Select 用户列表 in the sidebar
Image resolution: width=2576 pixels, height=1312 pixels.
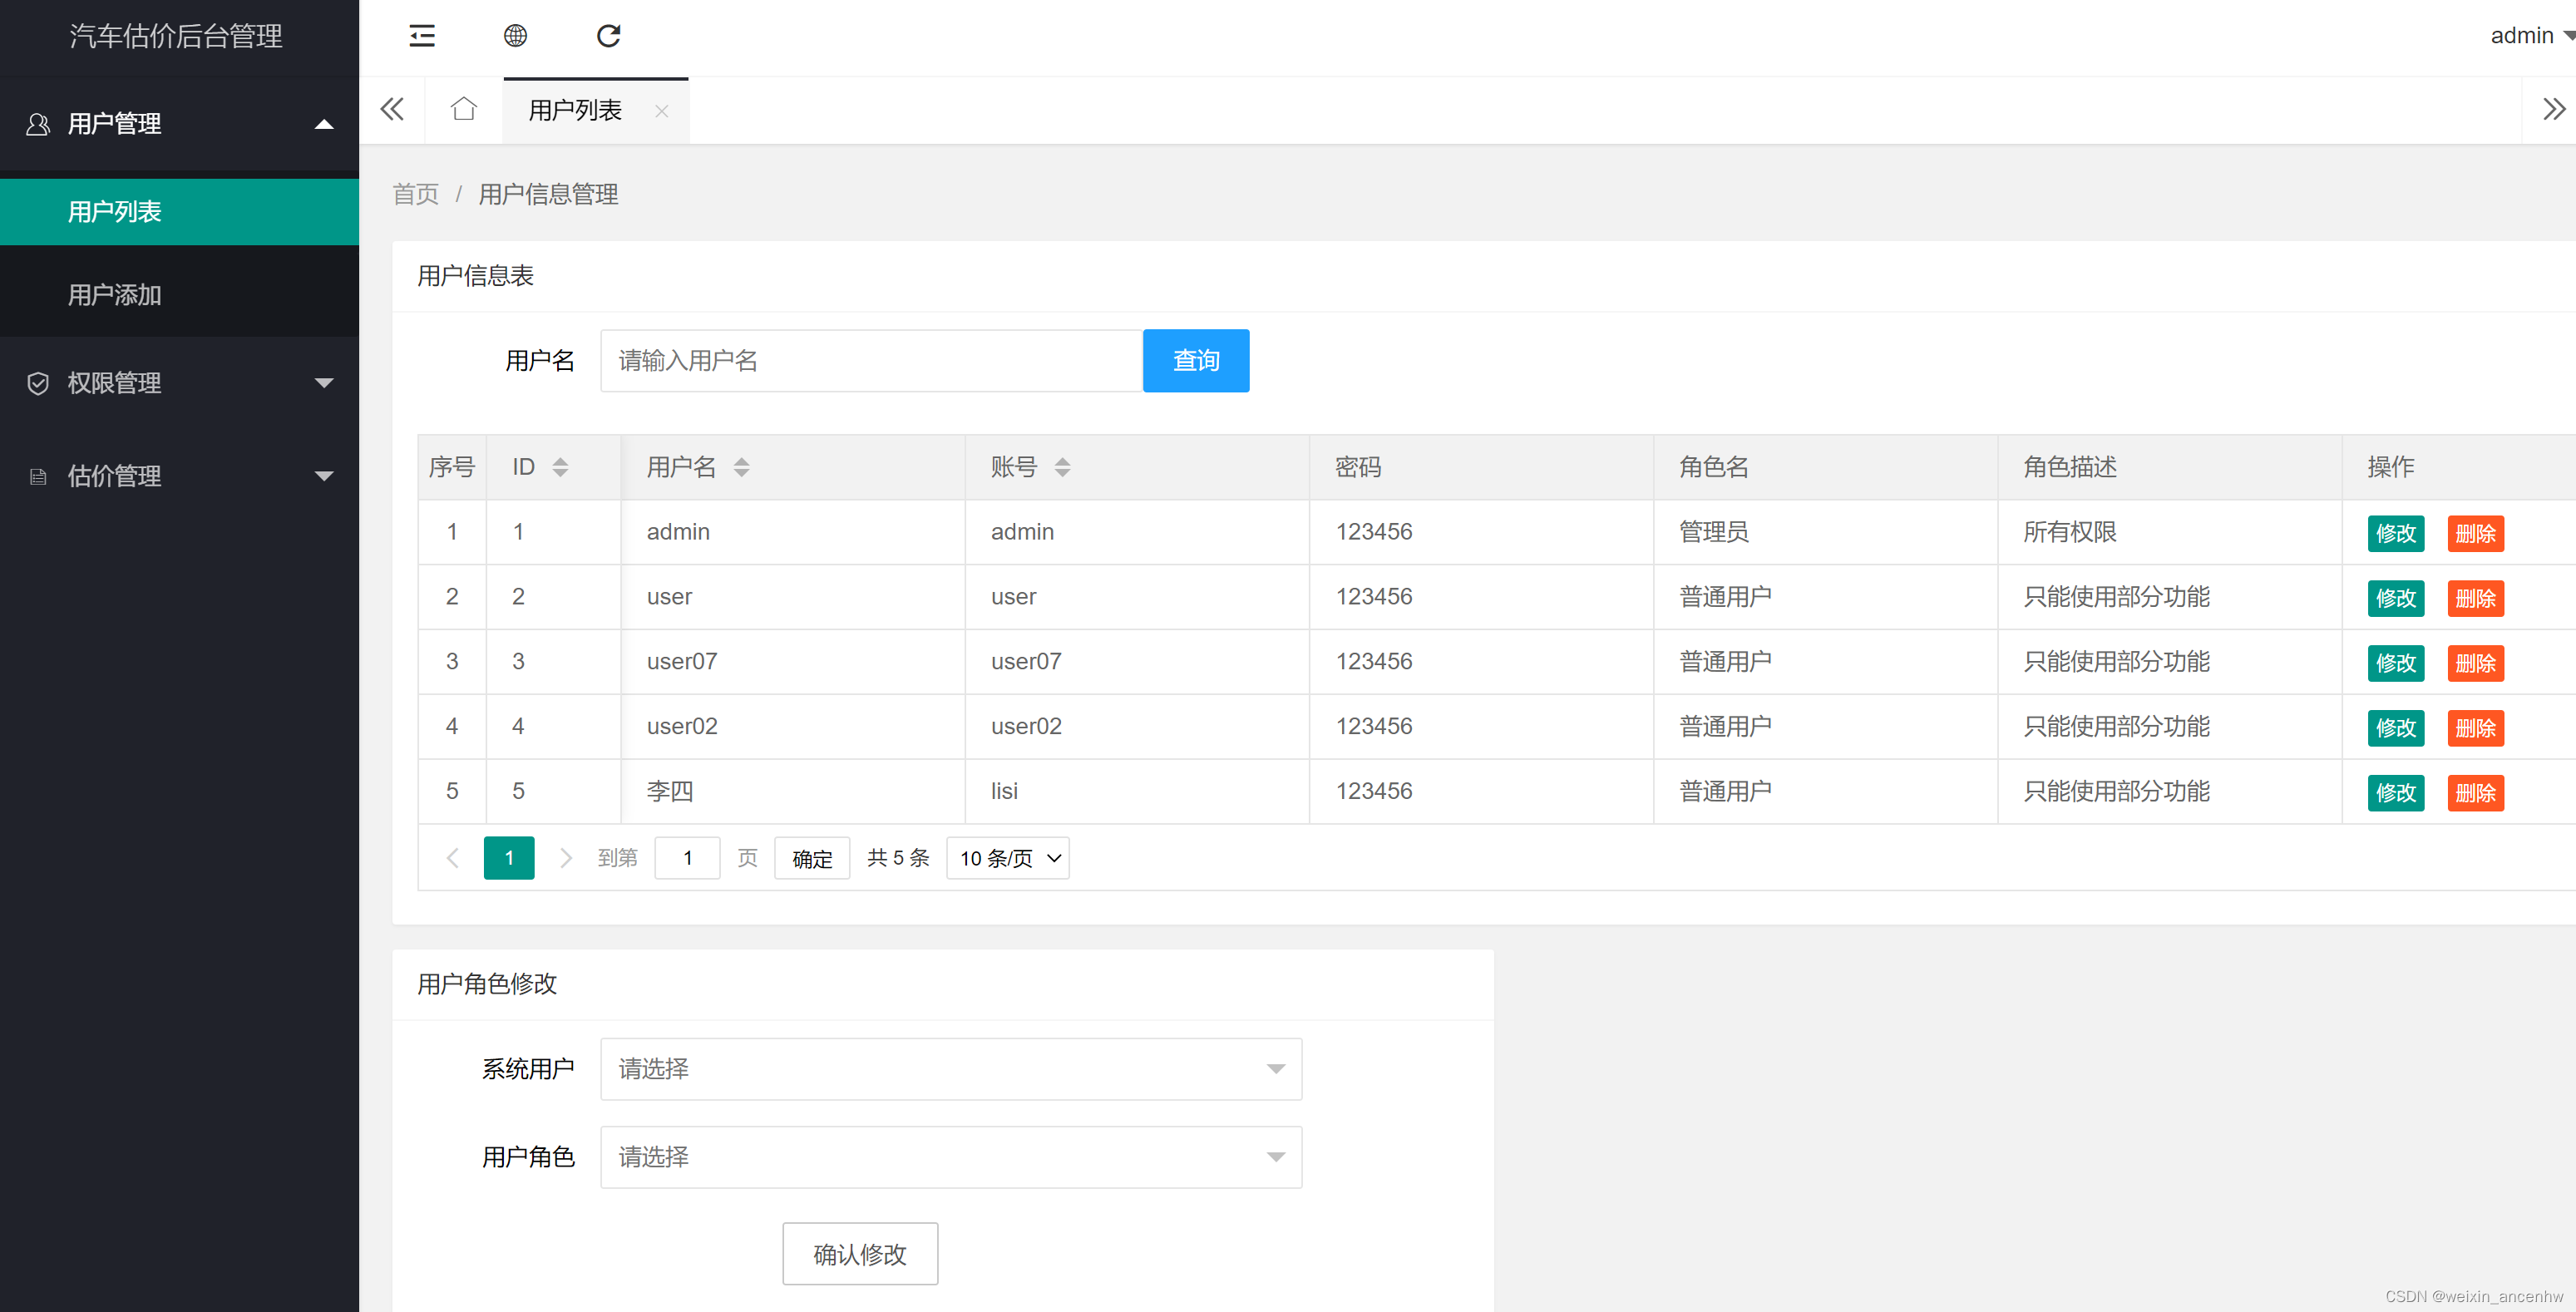point(179,212)
